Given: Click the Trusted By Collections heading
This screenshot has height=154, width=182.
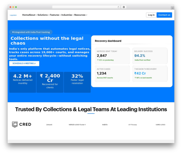Looking at the screenshot, I should click(x=91, y=109).
